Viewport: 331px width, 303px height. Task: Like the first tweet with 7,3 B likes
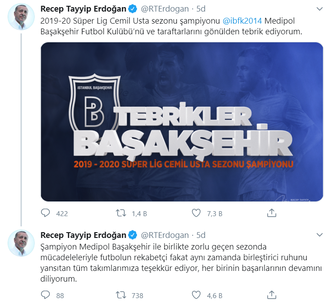tap(196, 213)
